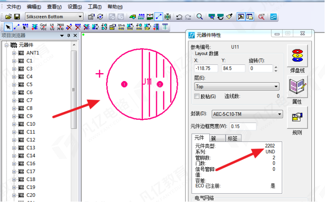Open the 工具(T) menu
Viewport: 325px width, 202px height.
pos(95,7)
